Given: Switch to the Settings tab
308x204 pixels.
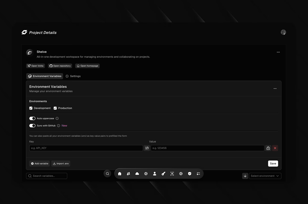Looking at the screenshot, I should click(73, 76).
